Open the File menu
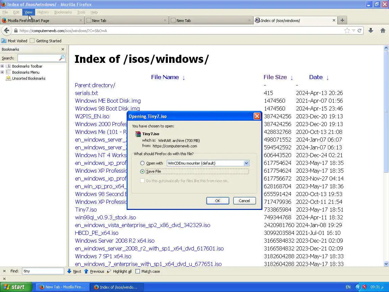This screenshot has height=292, width=389. click(5, 12)
